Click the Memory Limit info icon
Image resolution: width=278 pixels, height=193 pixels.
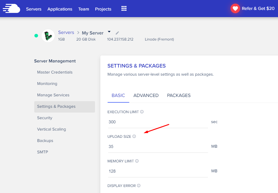pos(137,161)
